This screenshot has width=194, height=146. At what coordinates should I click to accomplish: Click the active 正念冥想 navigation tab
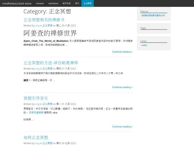click(x=87, y=4)
